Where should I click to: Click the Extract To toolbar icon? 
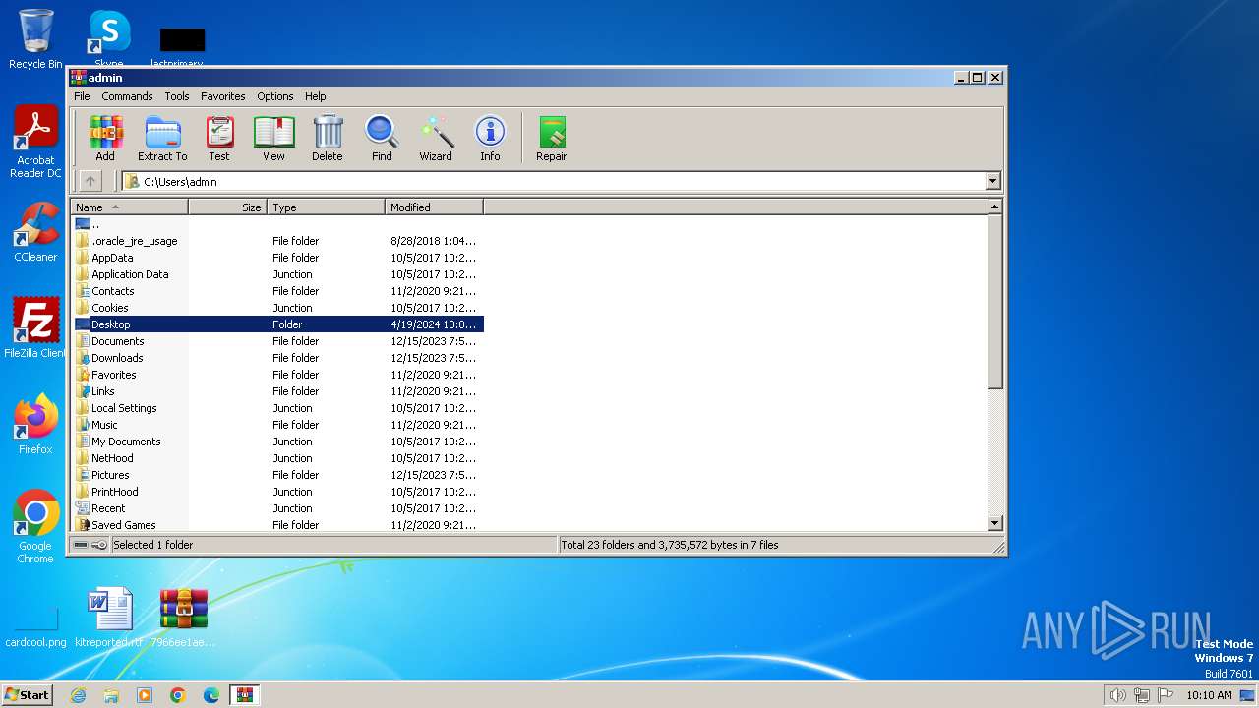(x=162, y=138)
